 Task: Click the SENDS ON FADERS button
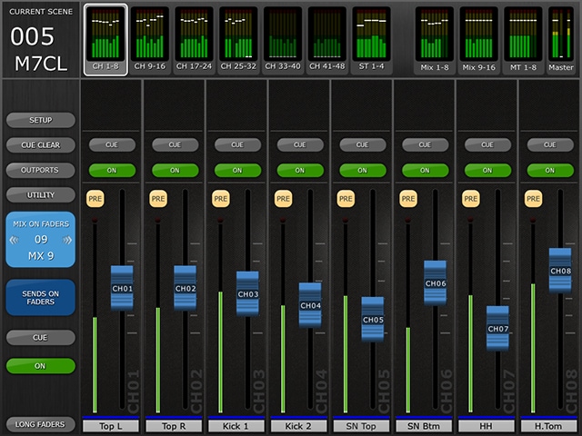tap(40, 297)
